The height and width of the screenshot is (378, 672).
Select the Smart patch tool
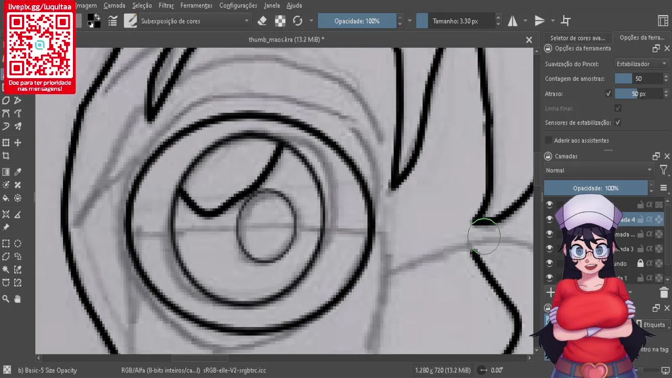(18, 185)
